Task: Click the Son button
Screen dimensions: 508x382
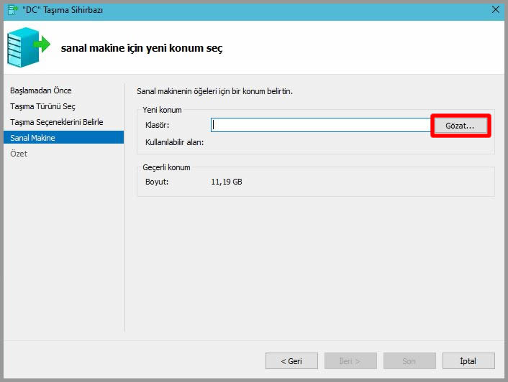Action: (409, 360)
